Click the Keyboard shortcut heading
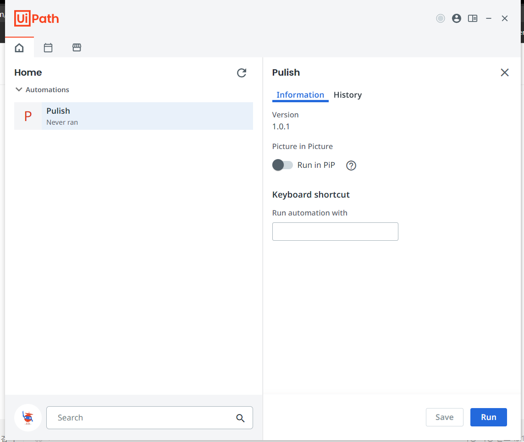Image resolution: width=524 pixels, height=442 pixels. (311, 194)
